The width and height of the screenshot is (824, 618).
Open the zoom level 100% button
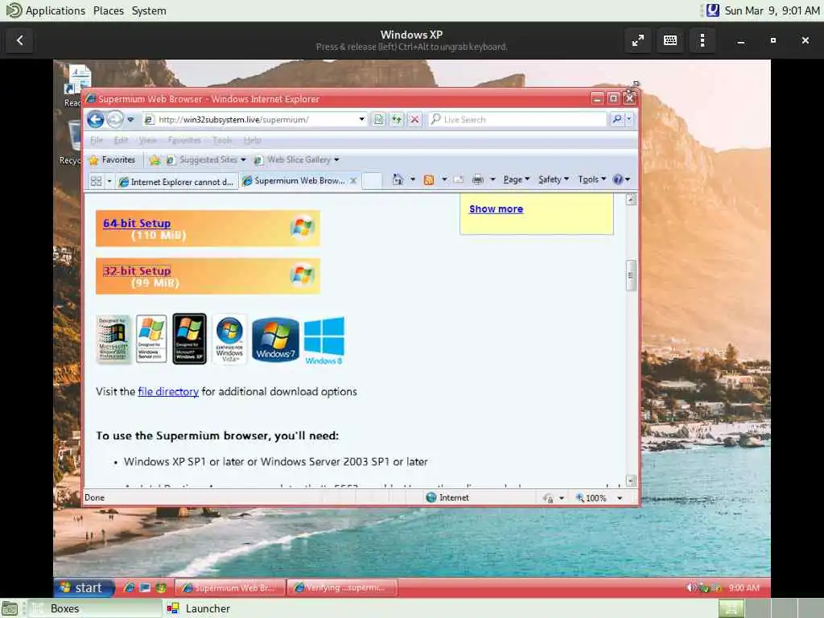pyautogui.click(x=591, y=497)
